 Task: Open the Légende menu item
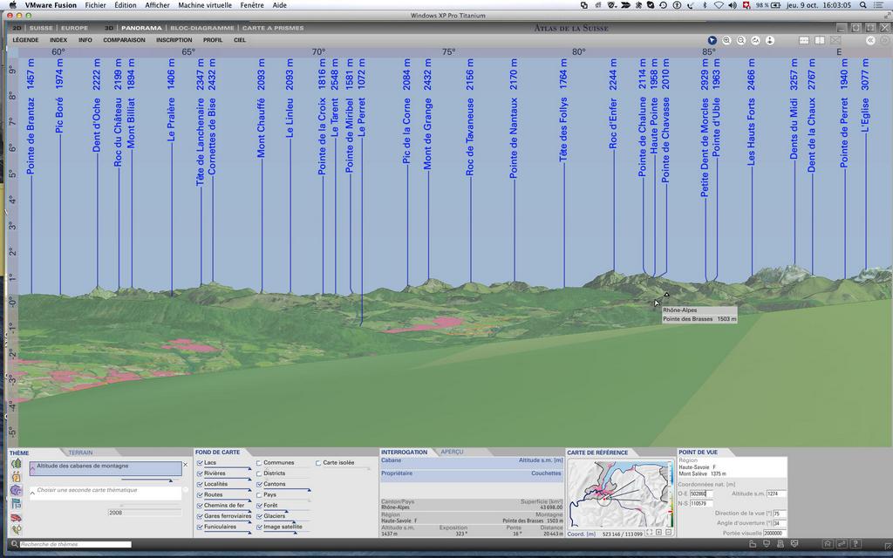pos(25,40)
